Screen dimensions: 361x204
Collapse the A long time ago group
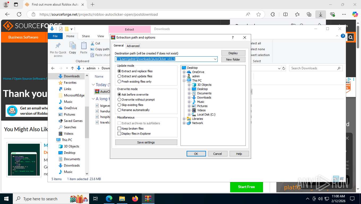pos(93,99)
